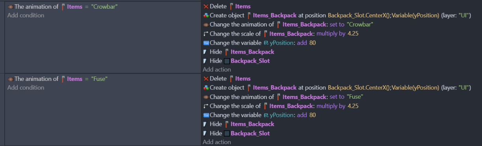Select the "Crowbar" value in the animation condition
Image resolution: width=482 pixels, height=146 pixels.
[x=104, y=6]
